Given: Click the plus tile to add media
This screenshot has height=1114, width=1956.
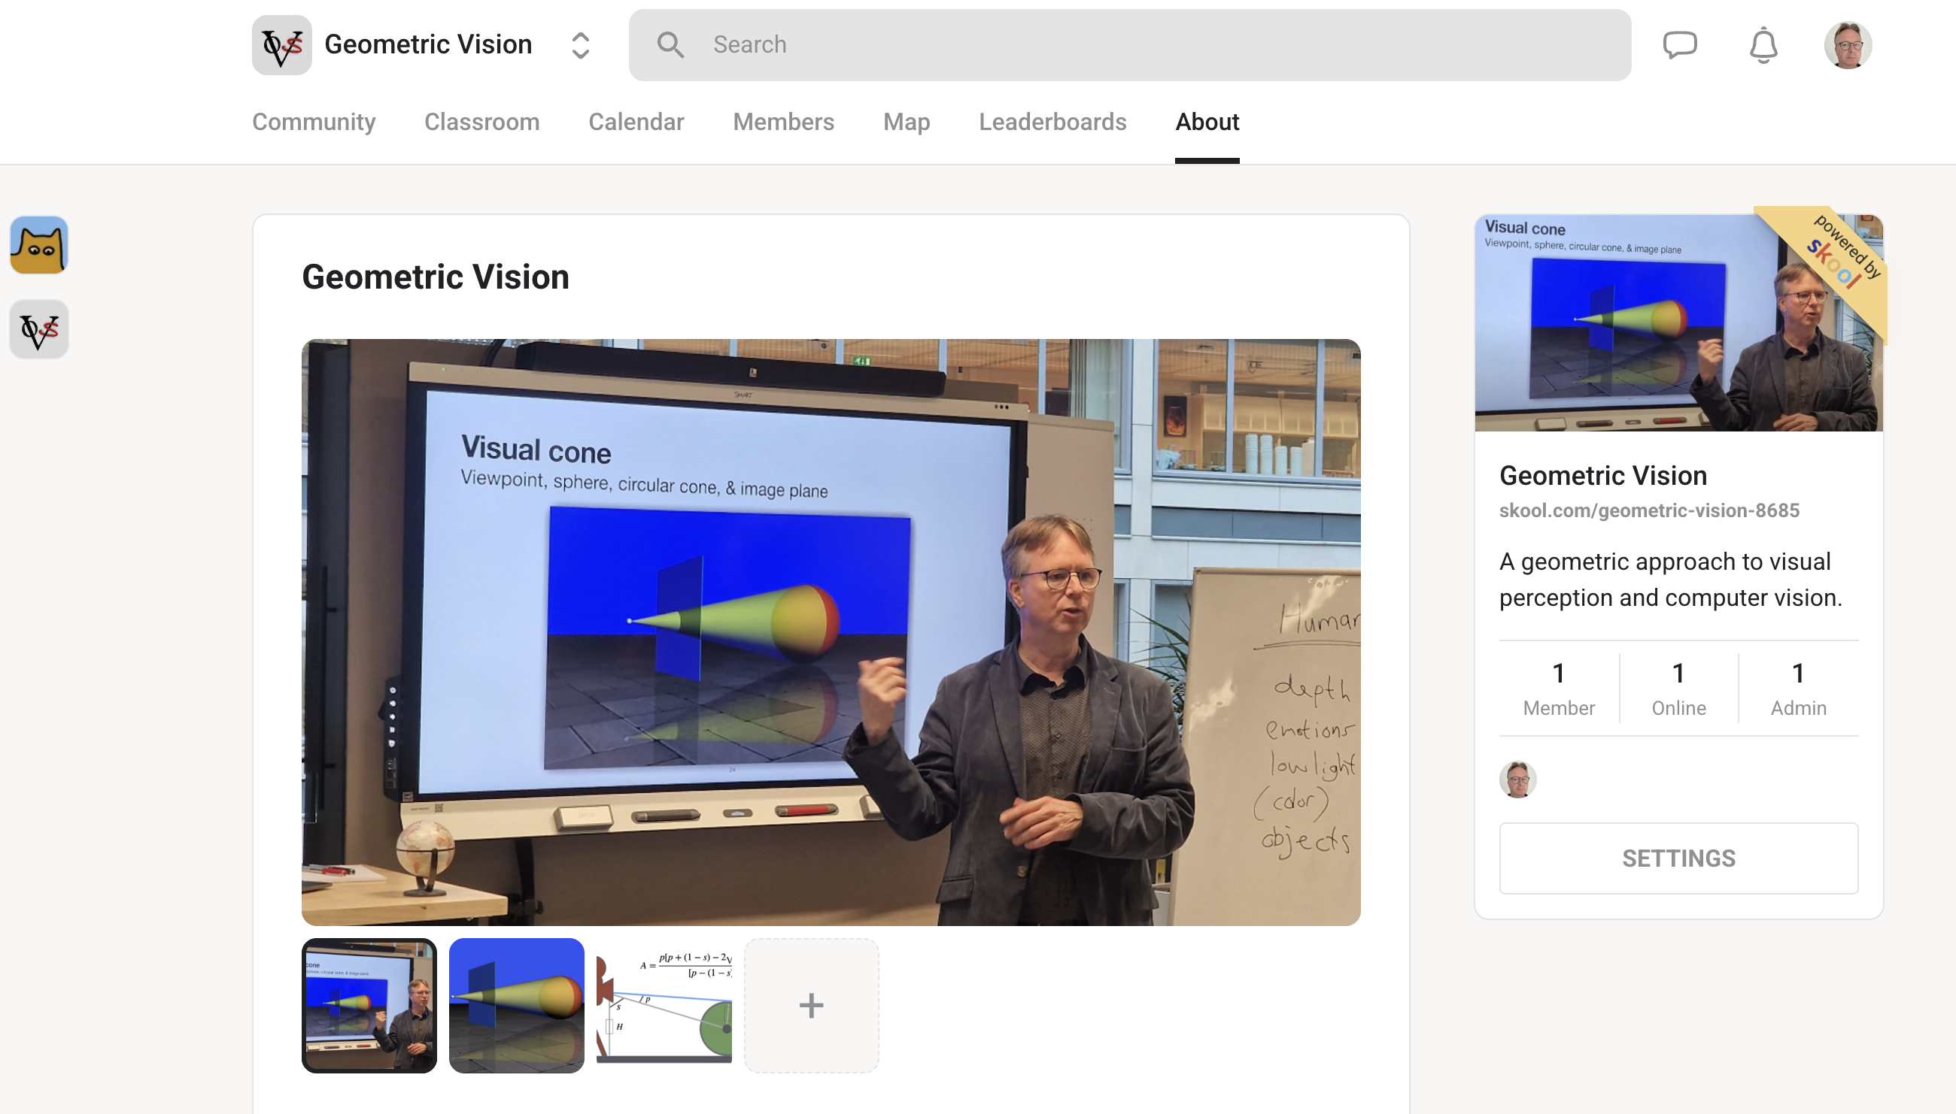Looking at the screenshot, I should [x=811, y=1005].
